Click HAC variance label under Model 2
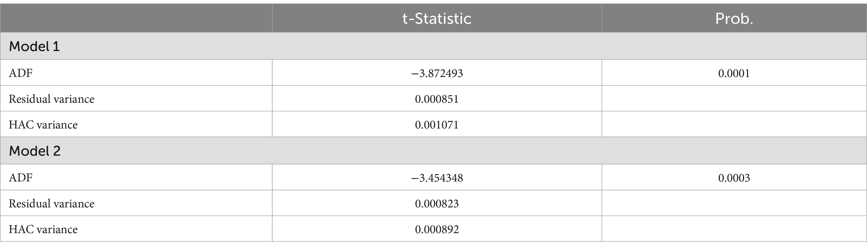 [43, 229]
